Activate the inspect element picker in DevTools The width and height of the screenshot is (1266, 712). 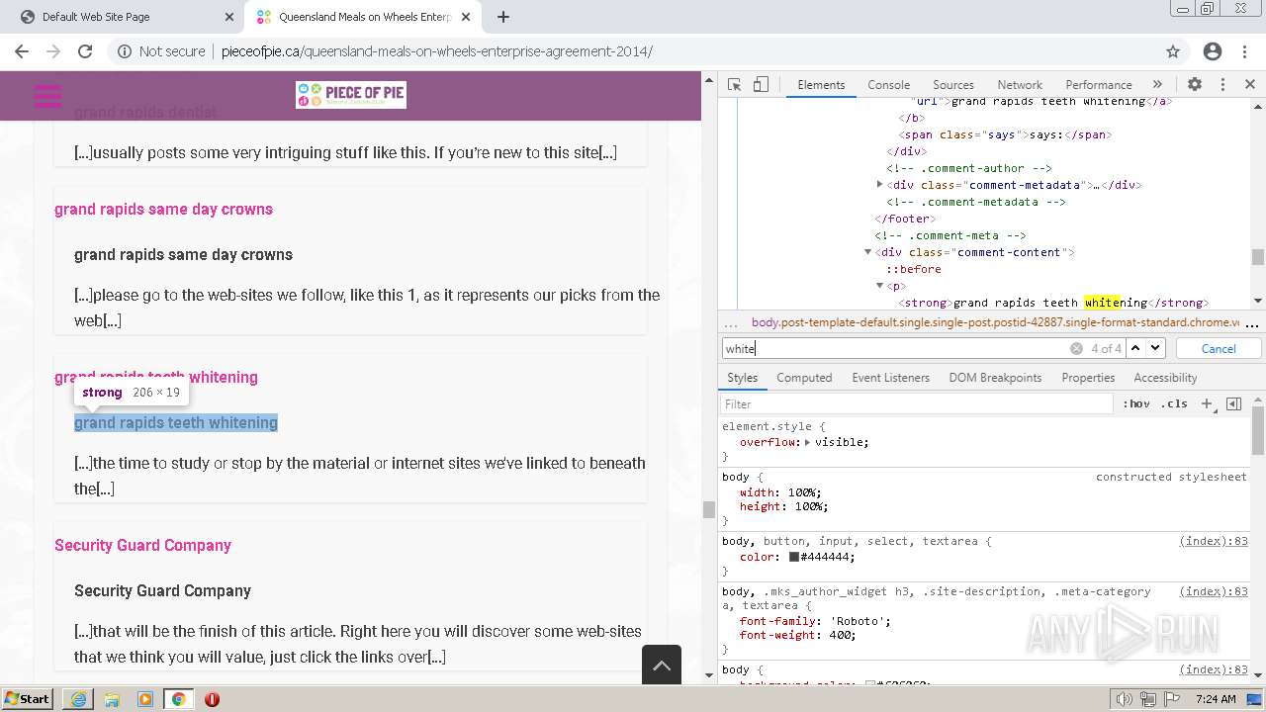[734, 85]
